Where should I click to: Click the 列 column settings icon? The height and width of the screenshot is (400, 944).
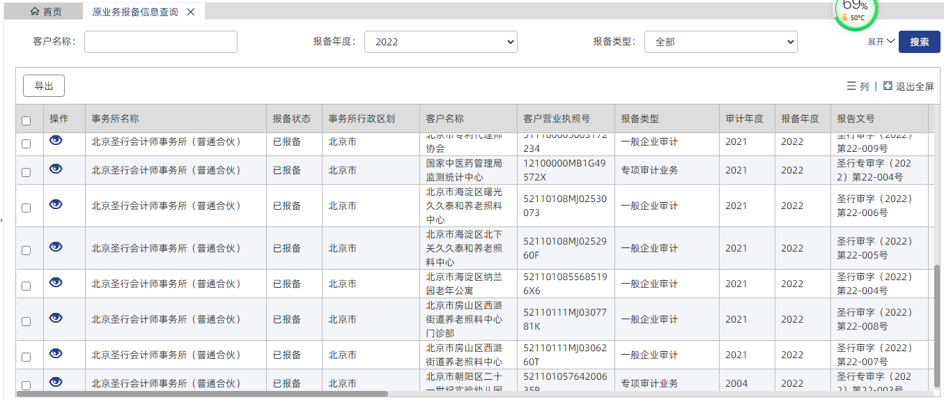coord(851,86)
